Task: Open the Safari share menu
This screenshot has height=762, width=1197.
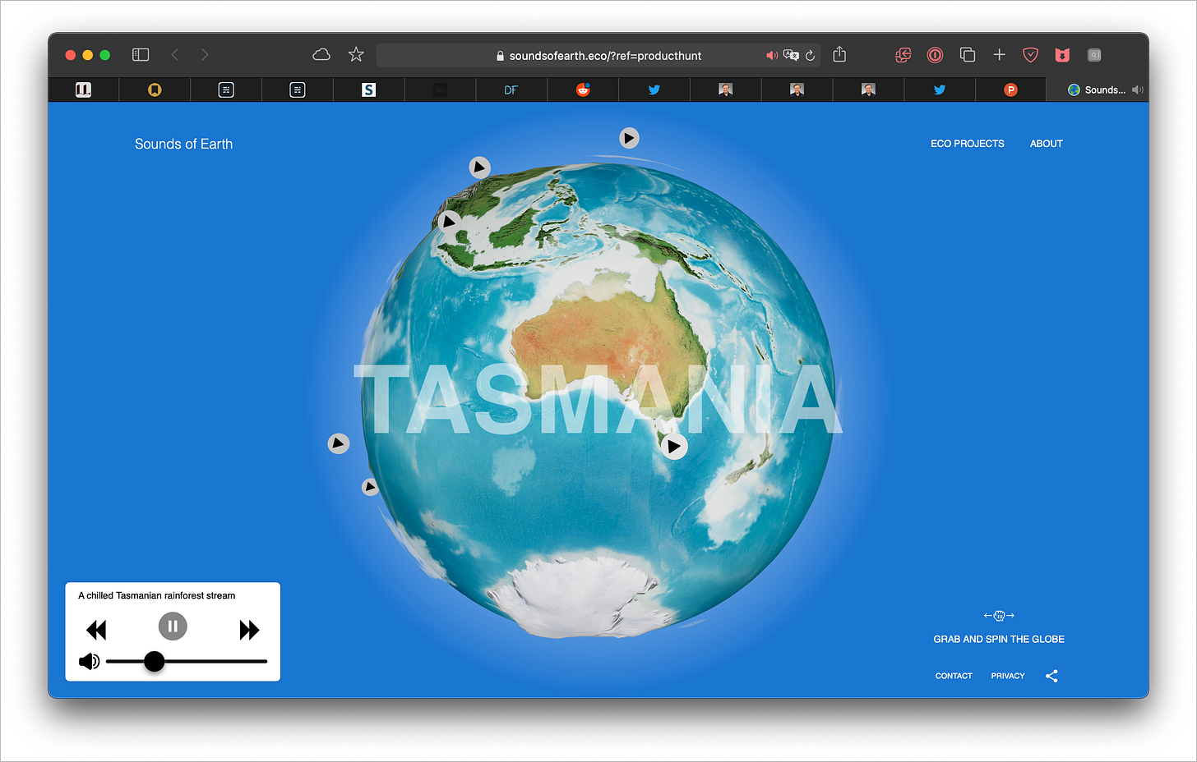Action: pos(839,54)
